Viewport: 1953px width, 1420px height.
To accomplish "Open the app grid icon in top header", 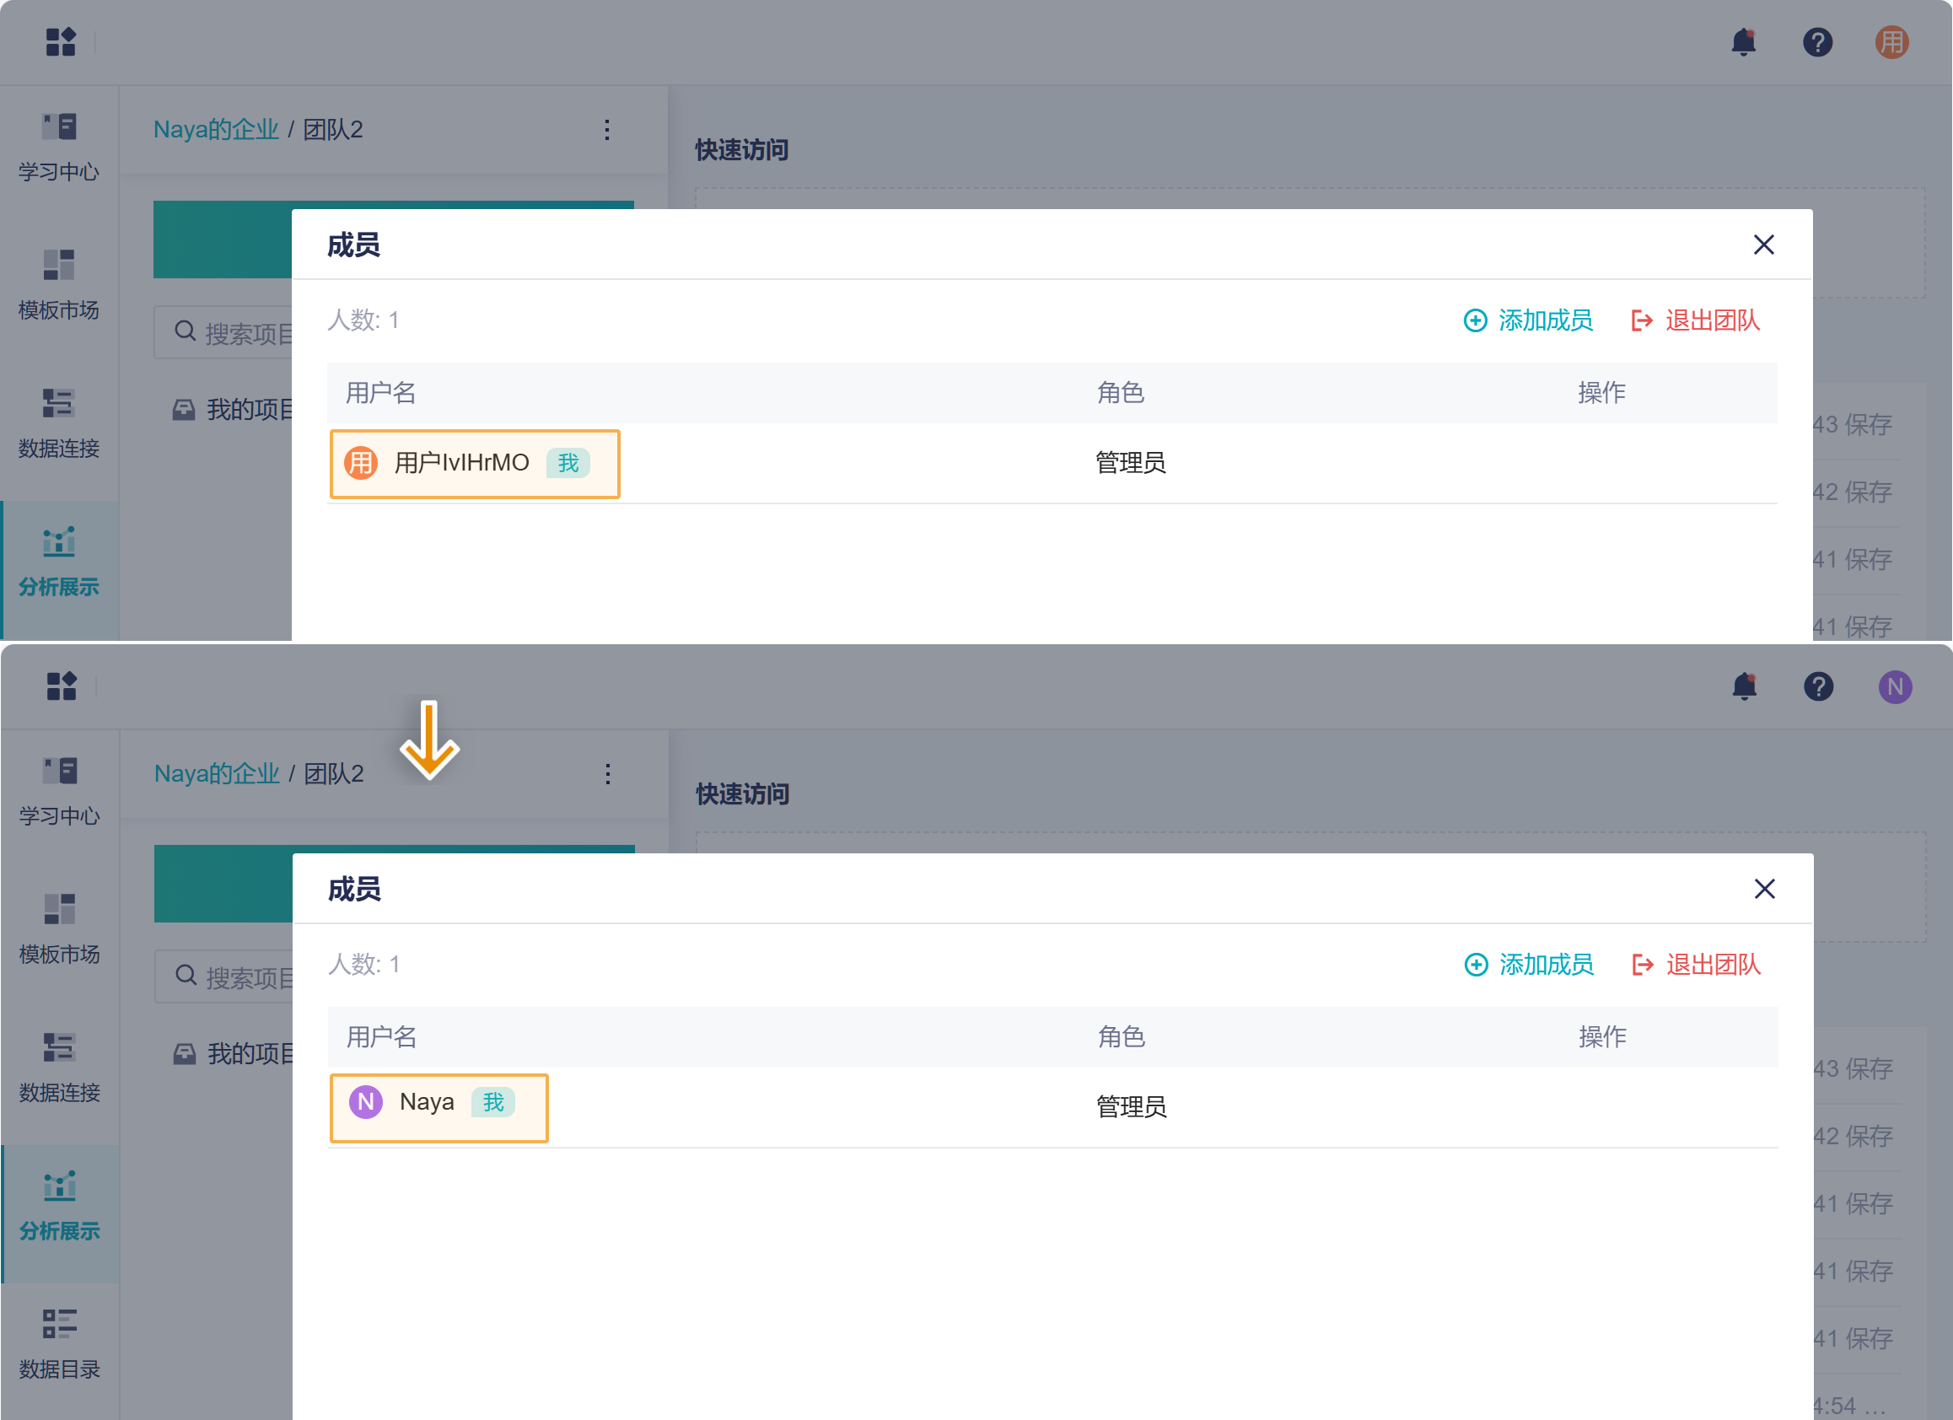I will 60,41.
